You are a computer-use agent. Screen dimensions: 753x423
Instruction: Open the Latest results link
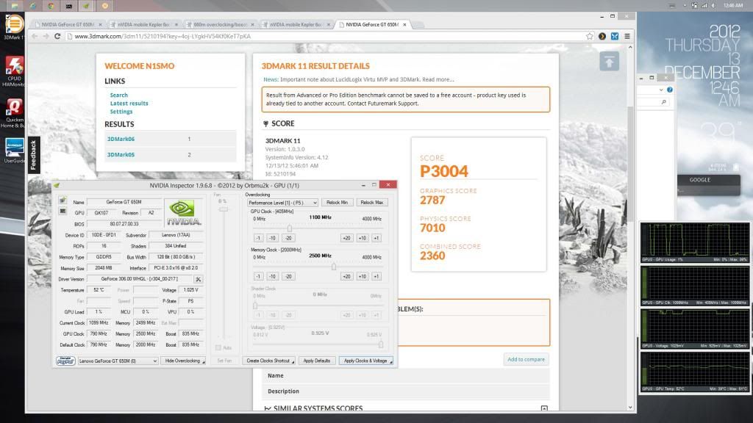129,103
